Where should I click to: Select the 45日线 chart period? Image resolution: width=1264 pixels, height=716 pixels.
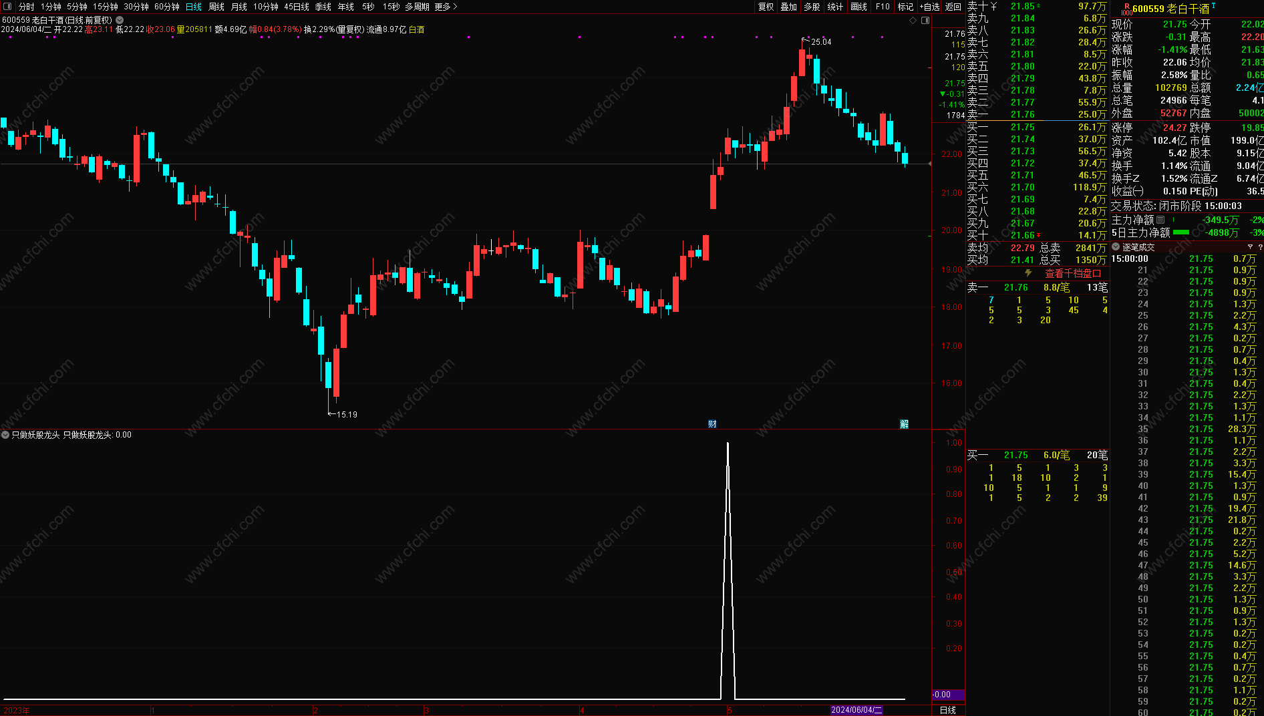tap(297, 7)
